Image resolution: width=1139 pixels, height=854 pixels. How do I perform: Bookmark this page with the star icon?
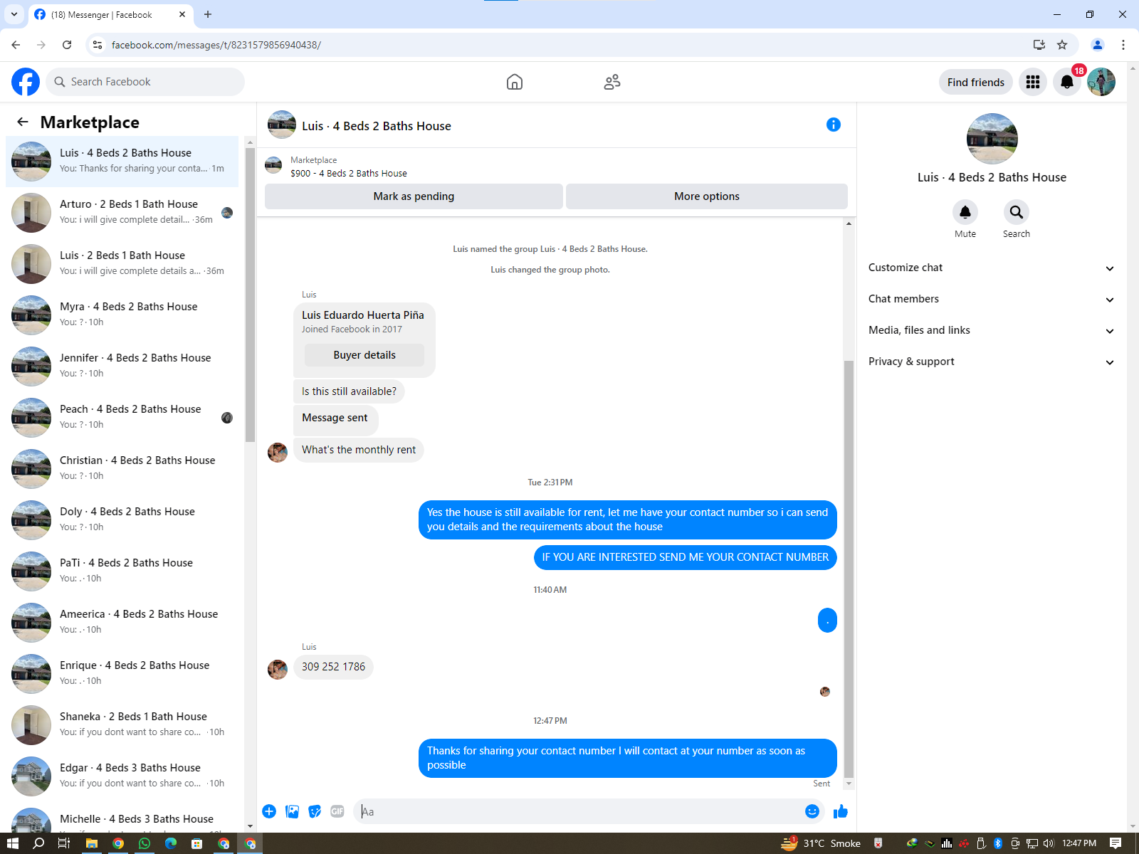[x=1062, y=45]
